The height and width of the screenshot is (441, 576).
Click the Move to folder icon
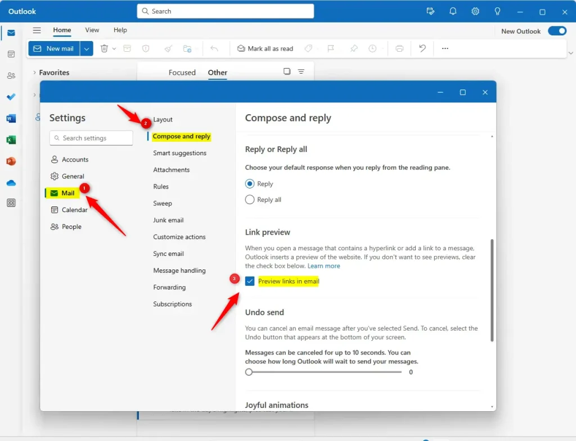[x=187, y=48]
